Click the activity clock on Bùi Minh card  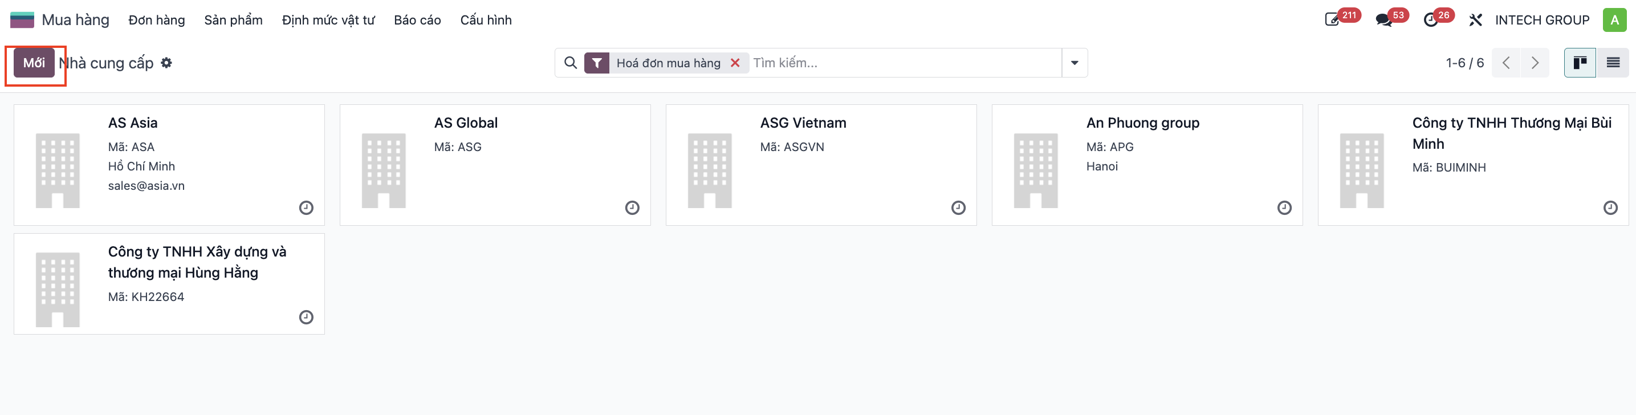tap(1610, 208)
